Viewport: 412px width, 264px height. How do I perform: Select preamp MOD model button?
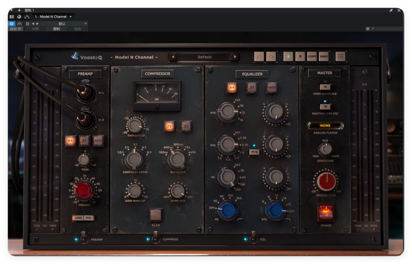(x=98, y=141)
